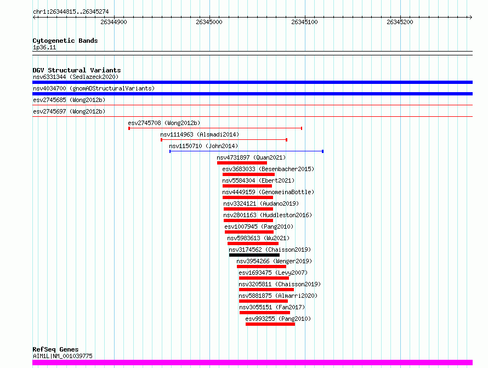Click the magenta AIM1L gene bar

[x=252, y=363]
